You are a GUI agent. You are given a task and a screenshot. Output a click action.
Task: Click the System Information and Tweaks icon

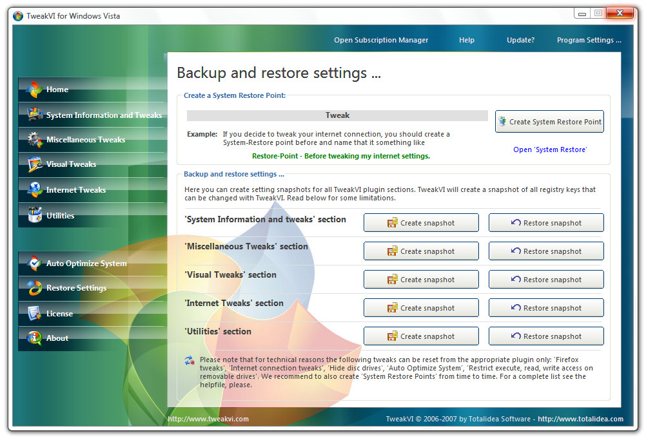click(x=35, y=115)
